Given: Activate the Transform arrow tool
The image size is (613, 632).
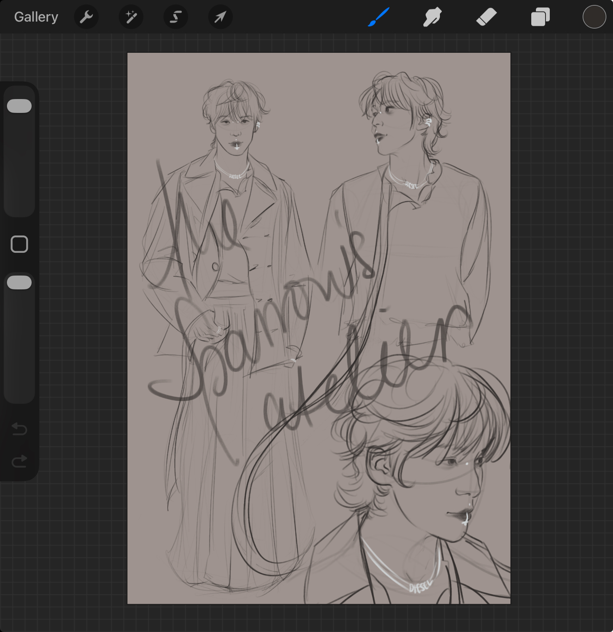Looking at the screenshot, I should point(220,17).
